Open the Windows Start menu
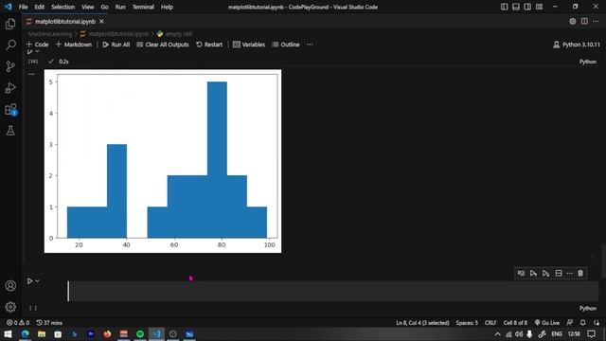The image size is (606, 341). 8,334
